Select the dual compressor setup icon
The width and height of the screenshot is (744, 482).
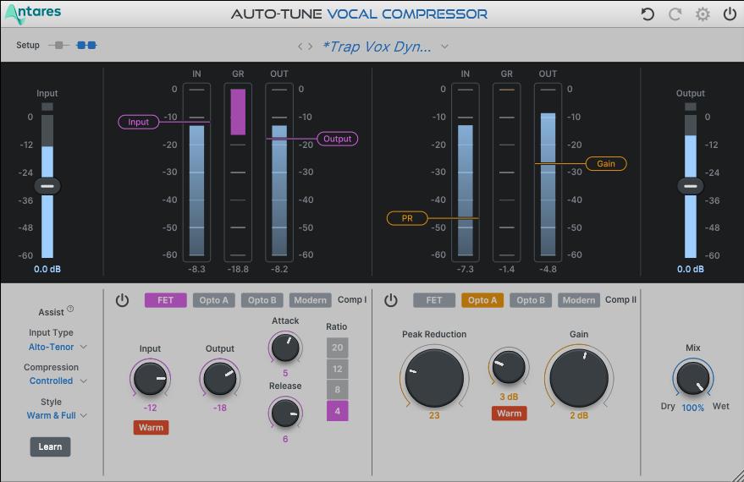[86, 45]
